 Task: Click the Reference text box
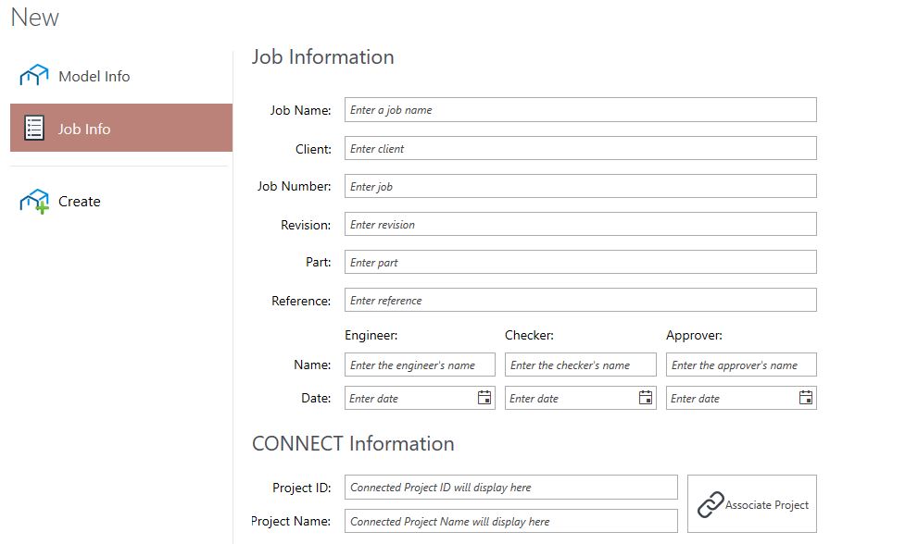[580, 300]
